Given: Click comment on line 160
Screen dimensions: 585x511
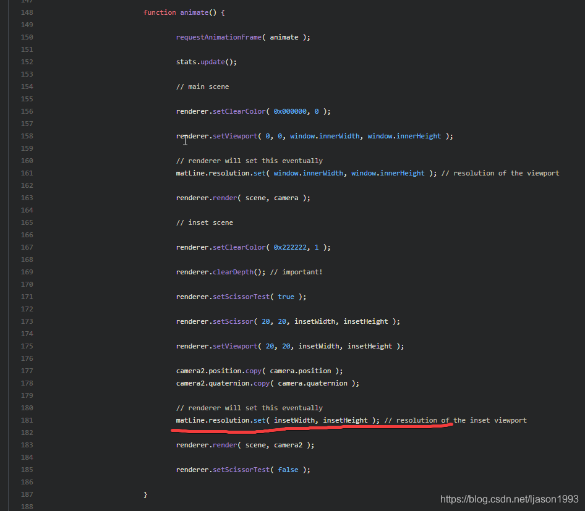Looking at the screenshot, I should [x=249, y=161].
